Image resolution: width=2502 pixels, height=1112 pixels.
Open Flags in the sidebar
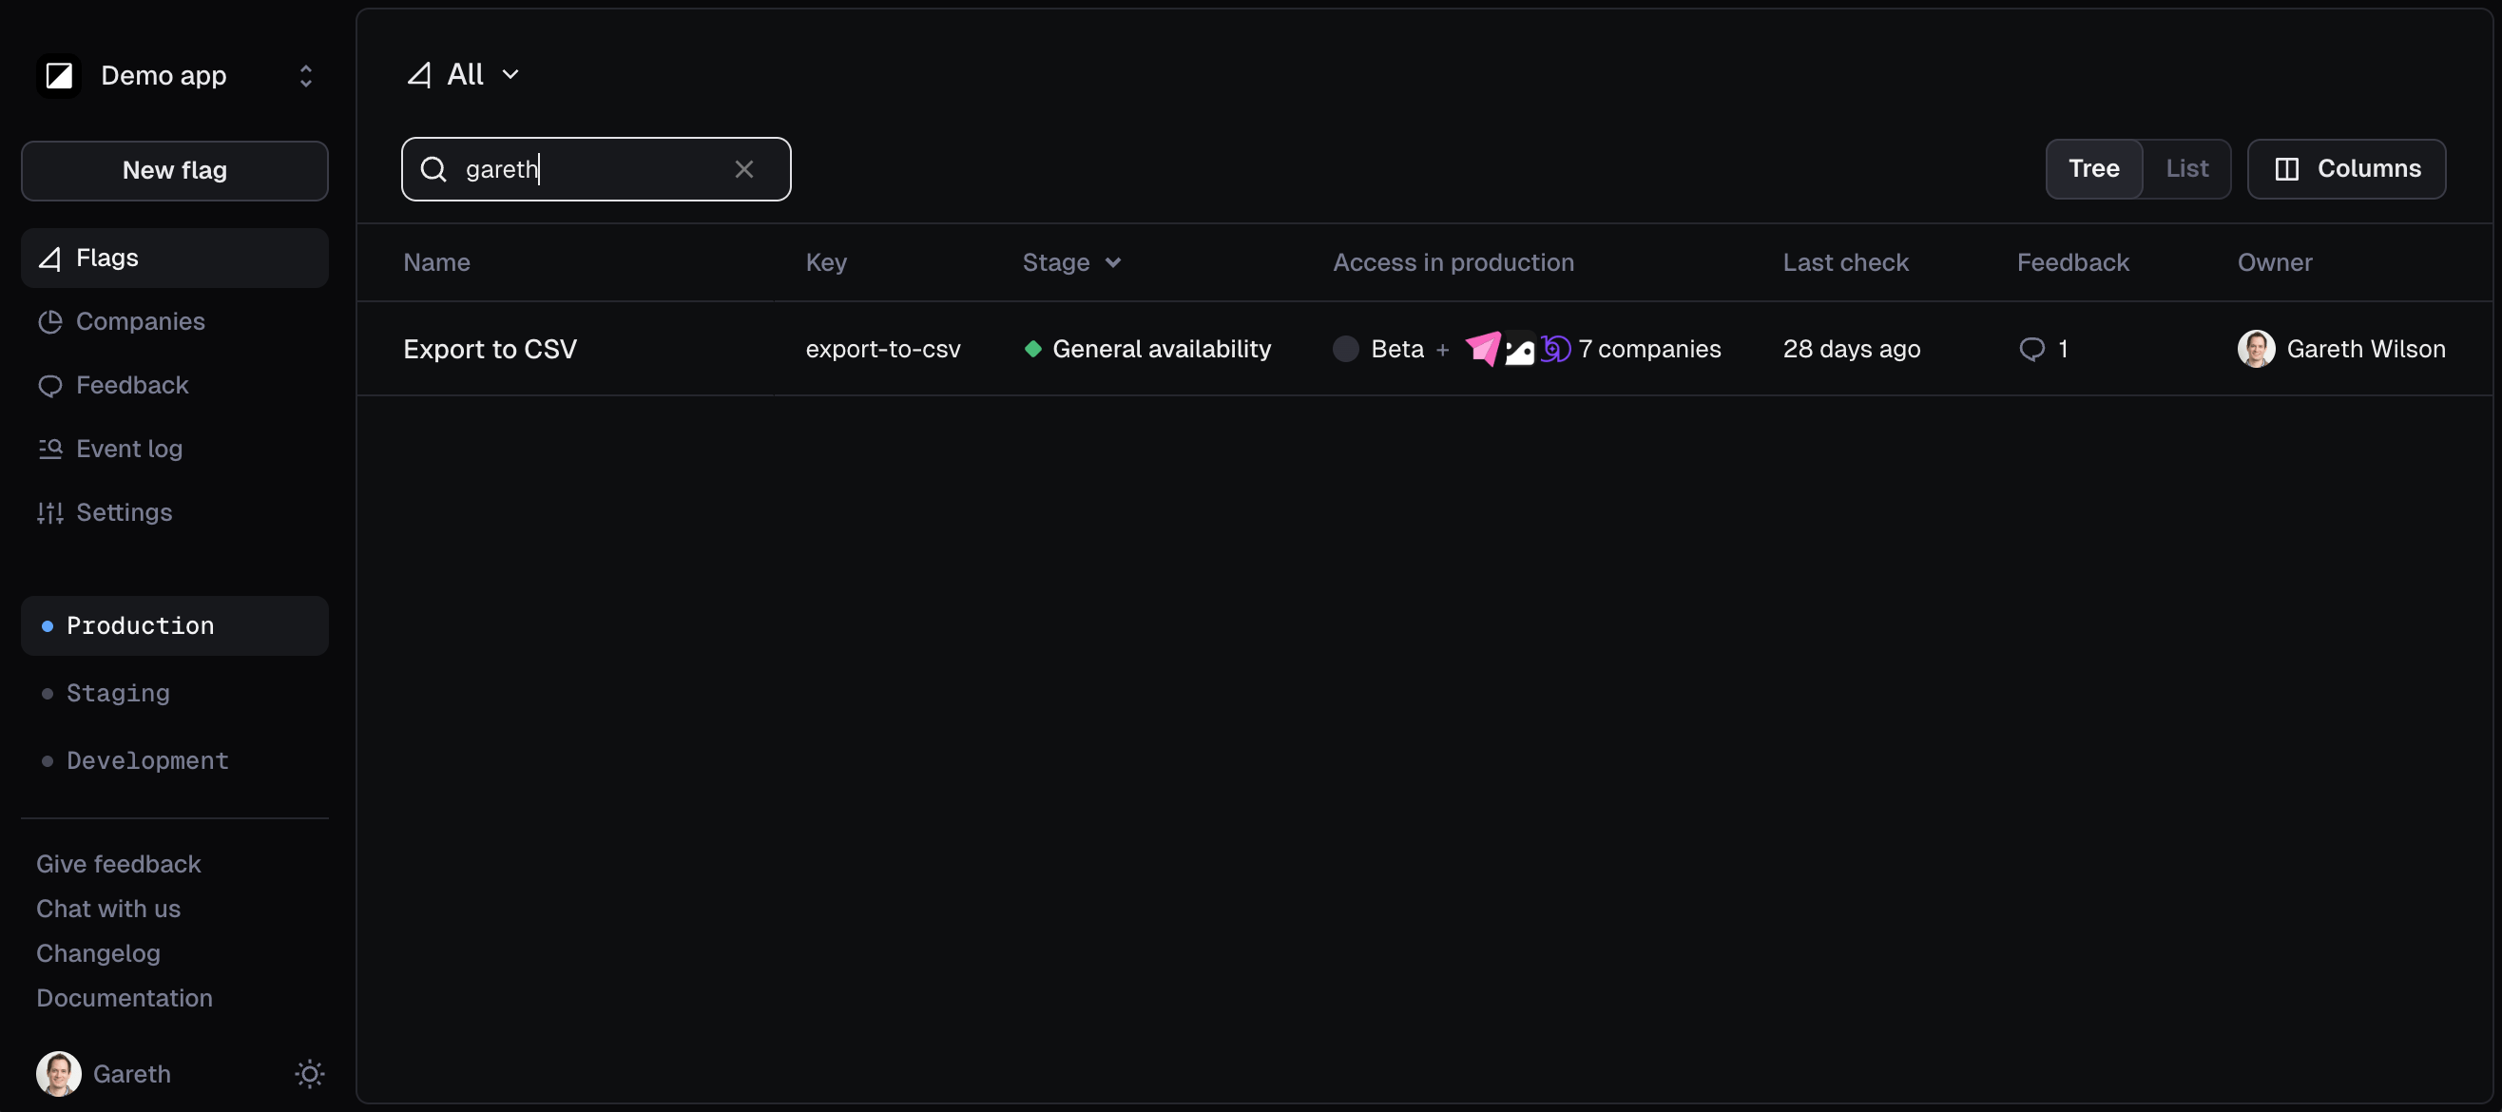click(x=175, y=258)
